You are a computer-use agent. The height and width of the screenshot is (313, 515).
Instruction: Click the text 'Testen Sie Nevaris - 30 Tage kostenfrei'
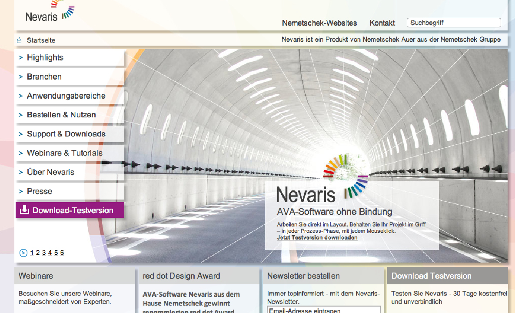[449, 293]
